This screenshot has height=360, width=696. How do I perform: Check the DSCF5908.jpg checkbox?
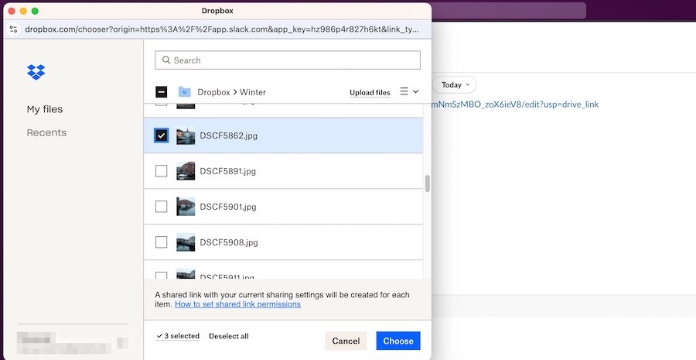(x=161, y=242)
